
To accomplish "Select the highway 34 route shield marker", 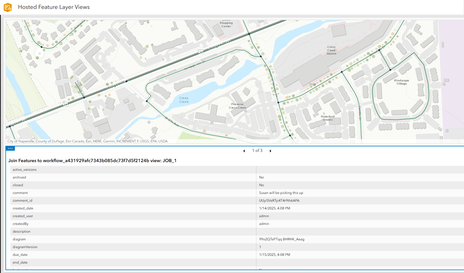I will click(x=200, y=52).
